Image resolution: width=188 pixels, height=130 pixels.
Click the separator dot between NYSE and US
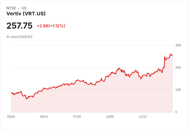(x=19, y=8)
